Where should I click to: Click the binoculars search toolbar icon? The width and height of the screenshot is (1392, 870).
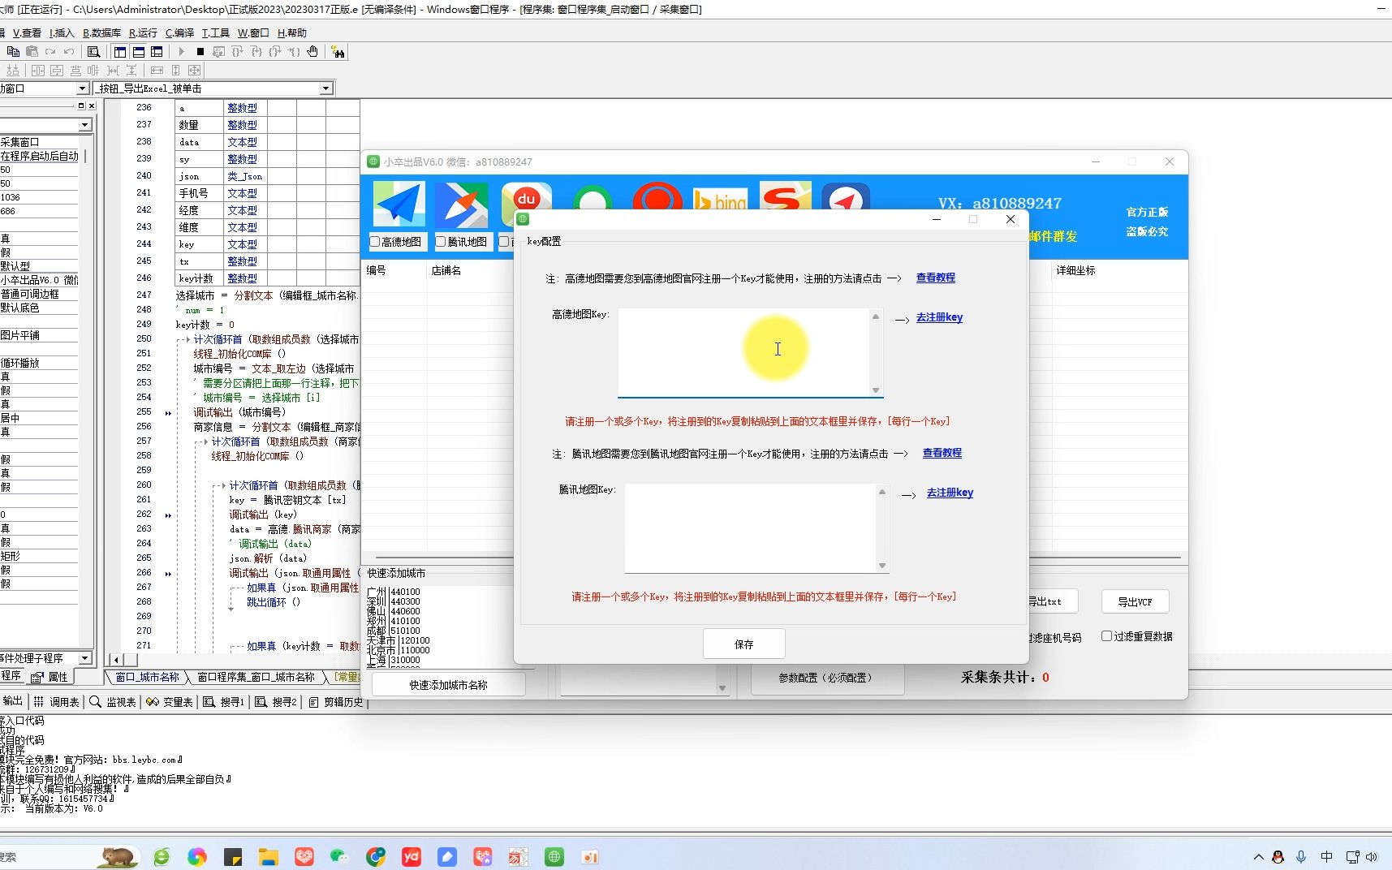click(338, 52)
